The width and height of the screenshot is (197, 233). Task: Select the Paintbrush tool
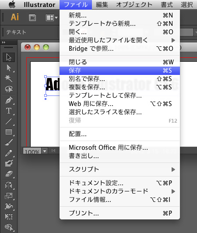point(9,142)
